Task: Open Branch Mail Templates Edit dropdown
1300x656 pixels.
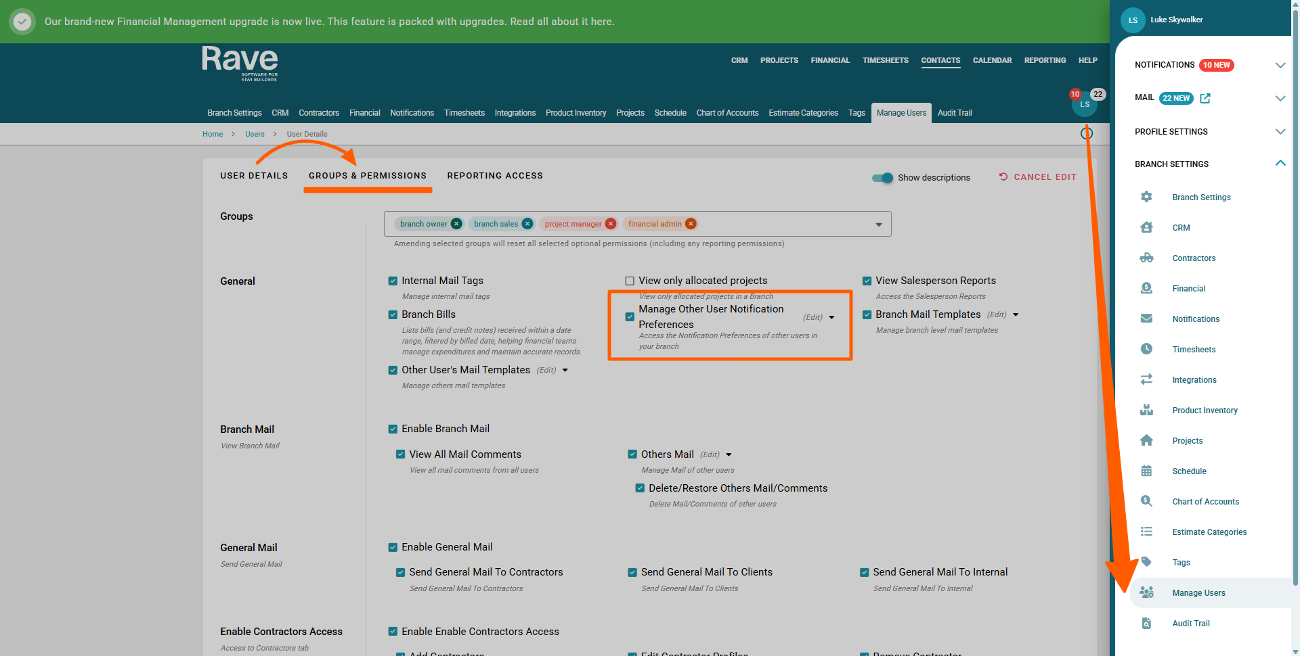Action: 1016,314
